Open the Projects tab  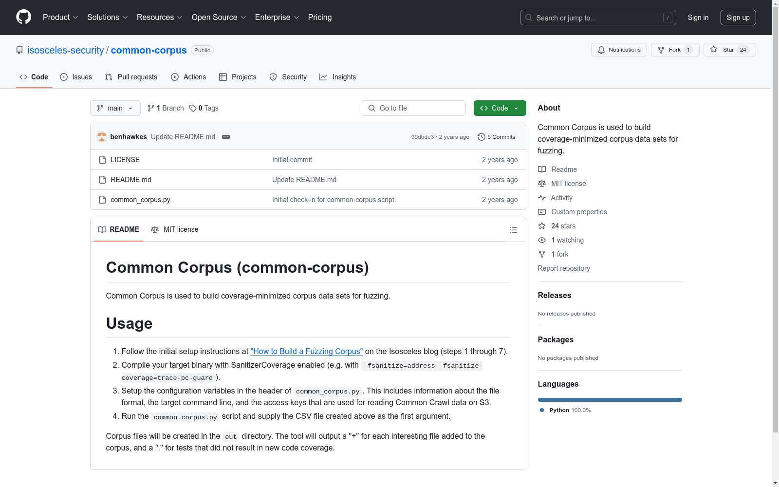click(x=238, y=77)
